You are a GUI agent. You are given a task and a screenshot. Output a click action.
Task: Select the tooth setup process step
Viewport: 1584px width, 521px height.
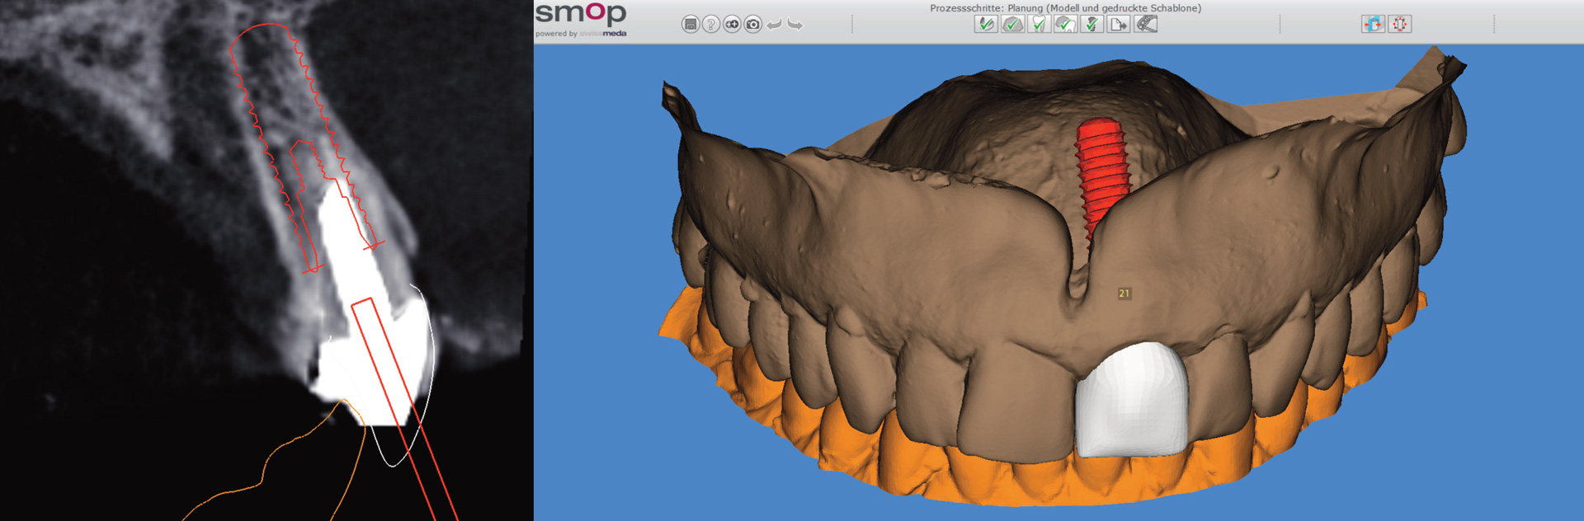[1039, 25]
